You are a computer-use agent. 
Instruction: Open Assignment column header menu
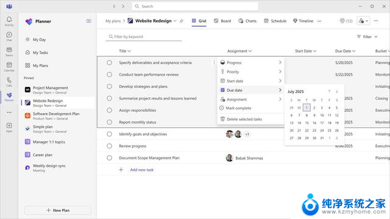tap(239, 51)
